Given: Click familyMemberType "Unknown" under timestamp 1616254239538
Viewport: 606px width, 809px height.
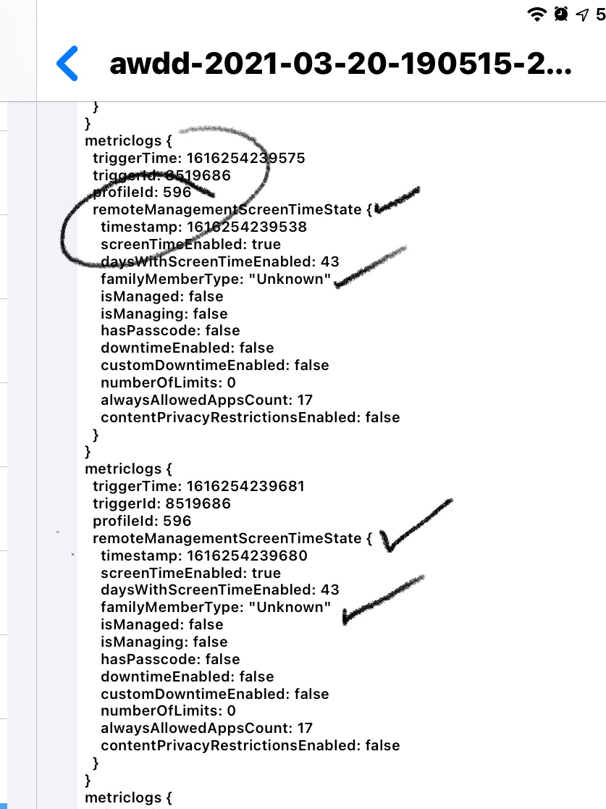Looking at the screenshot, I should point(216,279).
